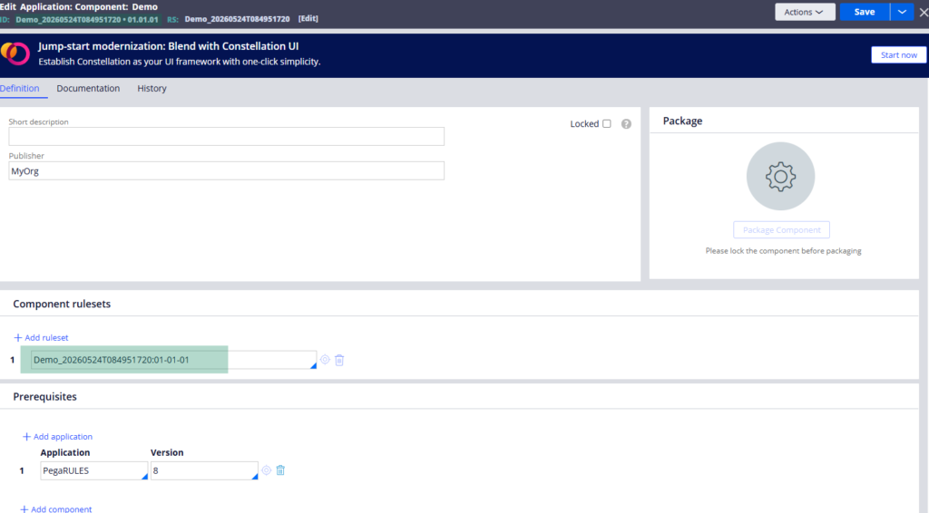The height and width of the screenshot is (513, 929).
Task: Toggle the Locked checkbox
Action: coord(607,123)
